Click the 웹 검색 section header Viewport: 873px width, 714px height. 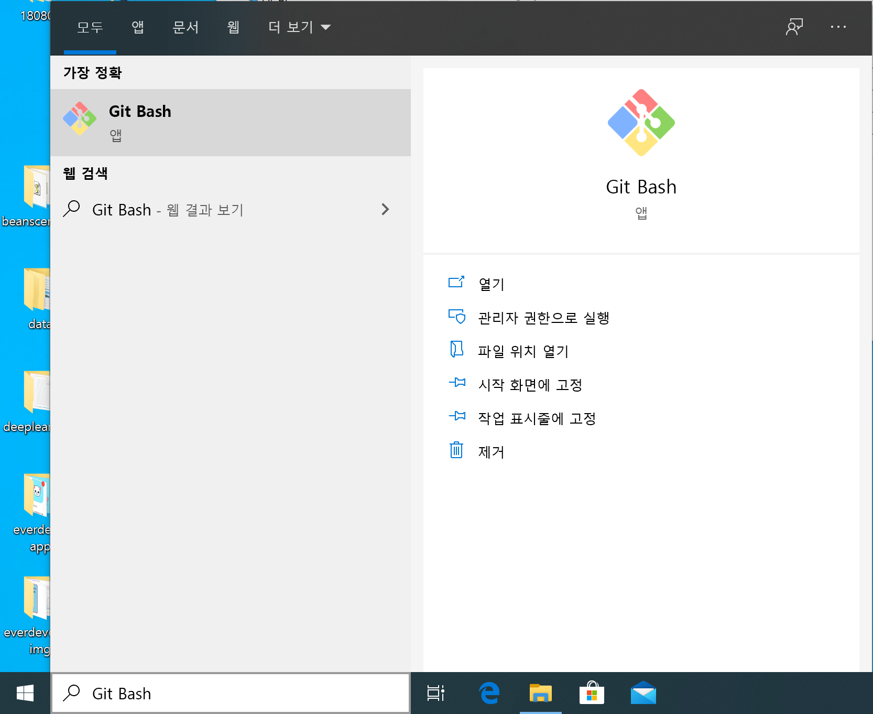85,173
